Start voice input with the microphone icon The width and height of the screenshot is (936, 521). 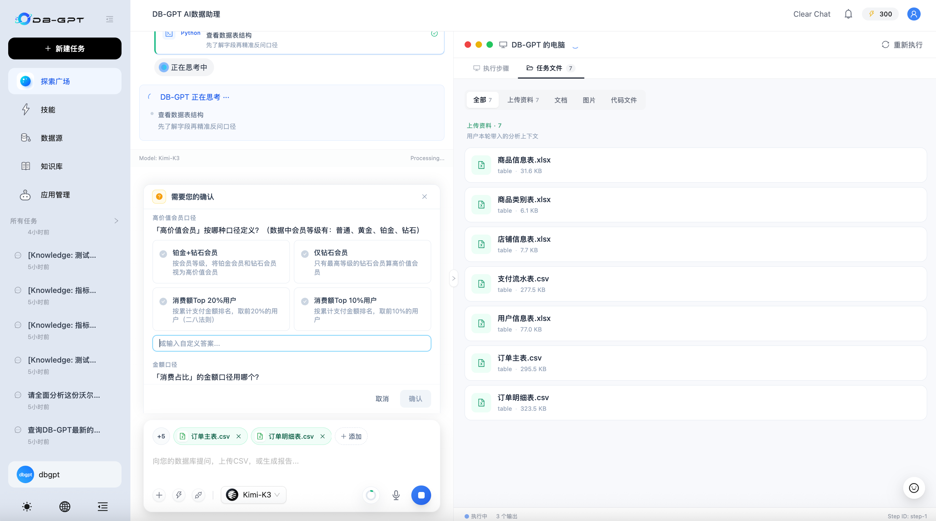coord(396,495)
